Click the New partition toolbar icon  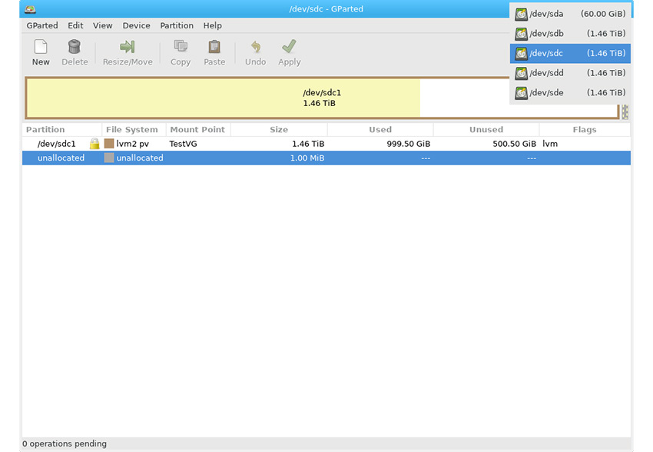(x=41, y=48)
